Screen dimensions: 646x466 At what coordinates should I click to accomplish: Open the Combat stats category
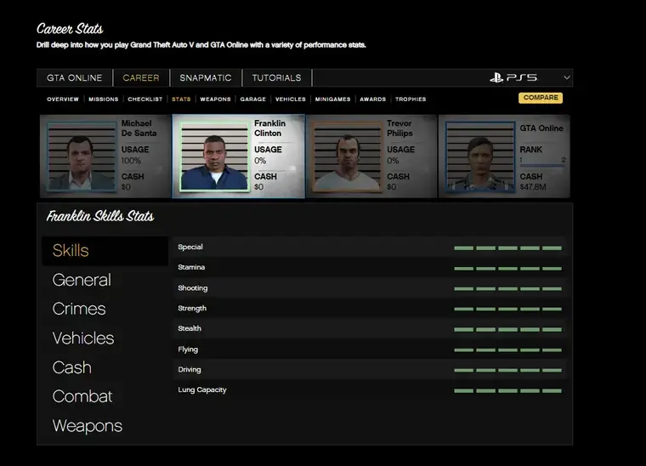[x=82, y=396]
